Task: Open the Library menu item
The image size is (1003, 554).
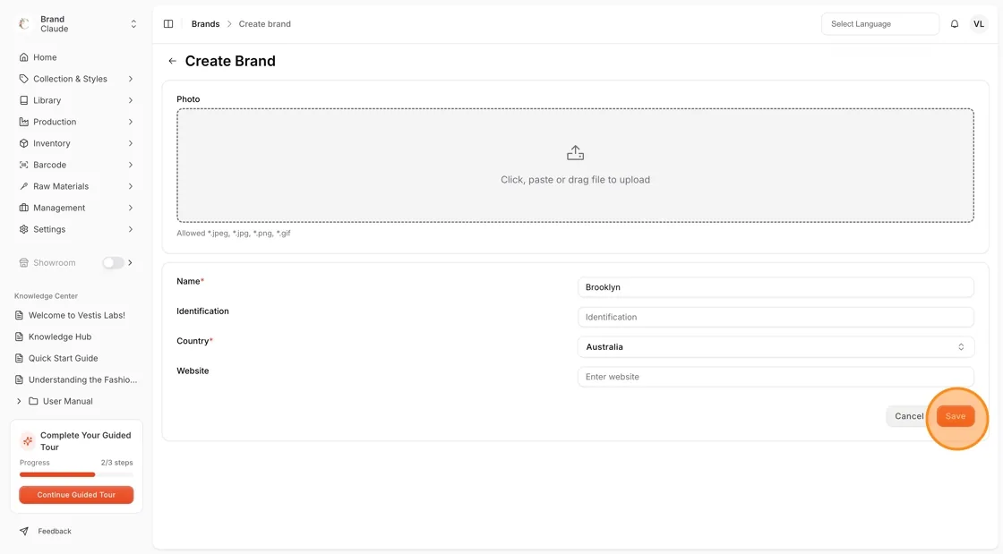Action: click(x=77, y=100)
